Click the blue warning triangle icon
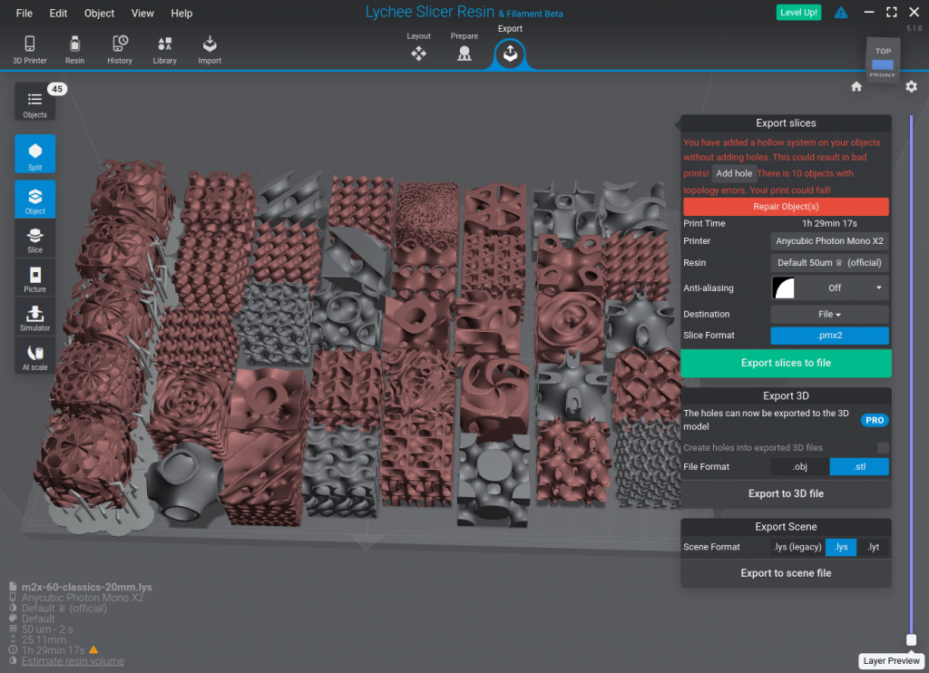Image resolution: width=929 pixels, height=673 pixels. tap(841, 13)
